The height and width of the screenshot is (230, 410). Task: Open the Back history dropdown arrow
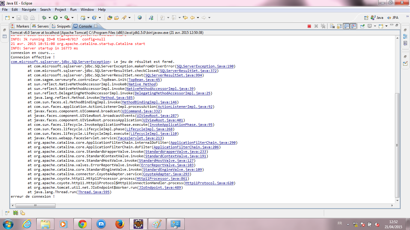click(198, 18)
